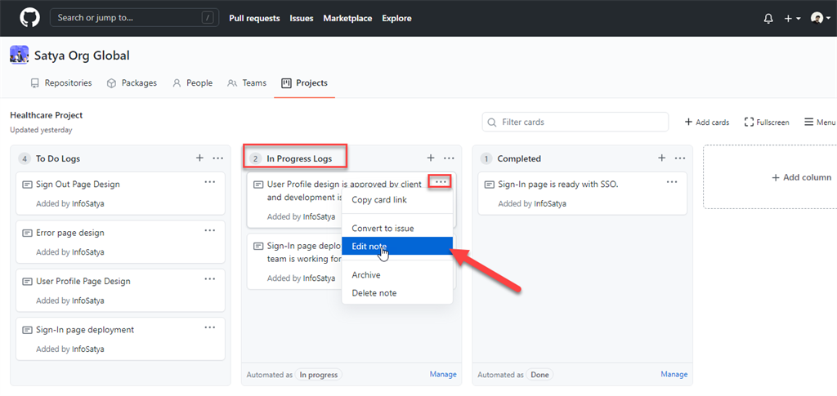Choose Copy card link from menu

point(397,200)
